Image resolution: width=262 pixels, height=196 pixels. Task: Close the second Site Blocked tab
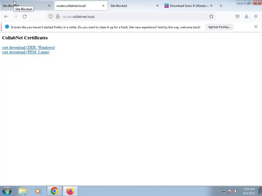(157, 6)
